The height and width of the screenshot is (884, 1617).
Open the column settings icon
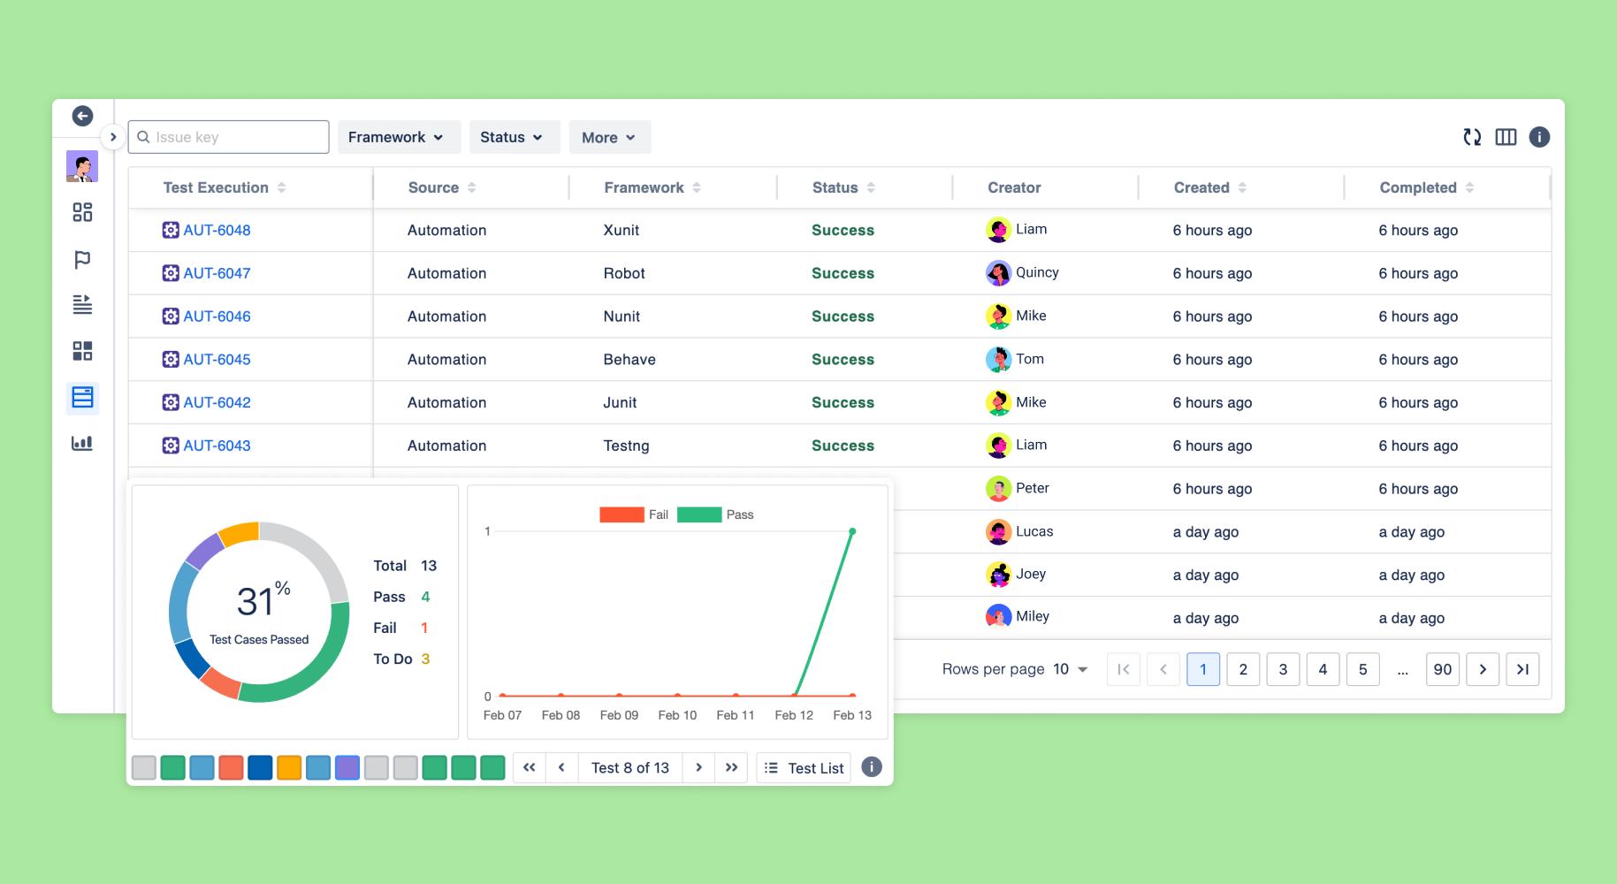click(x=1506, y=137)
